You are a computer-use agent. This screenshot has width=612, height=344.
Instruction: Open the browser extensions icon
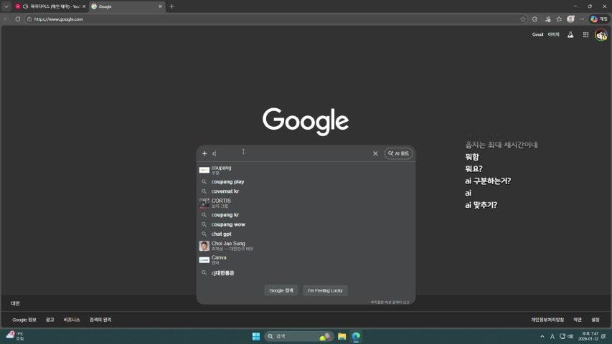pos(535,19)
